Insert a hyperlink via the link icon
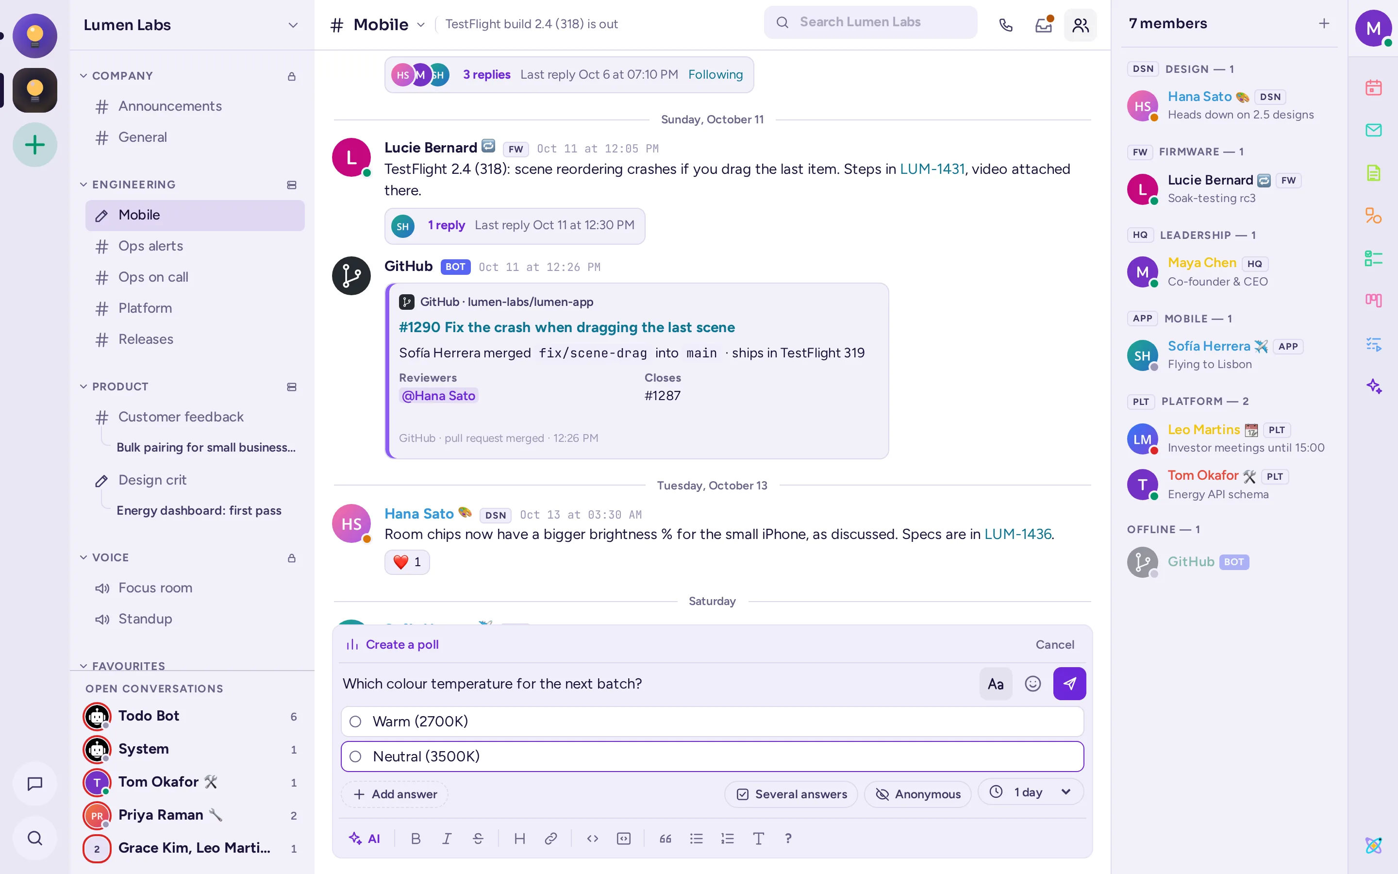 pyautogui.click(x=550, y=838)
